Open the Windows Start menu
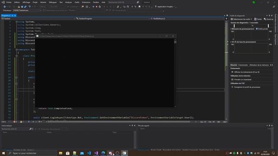The image size is (278, 156). click(3, 153)
